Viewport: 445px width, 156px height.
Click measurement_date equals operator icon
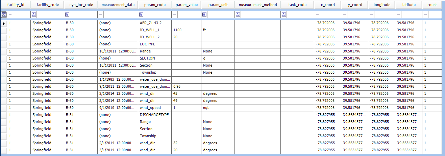(100, 15)
